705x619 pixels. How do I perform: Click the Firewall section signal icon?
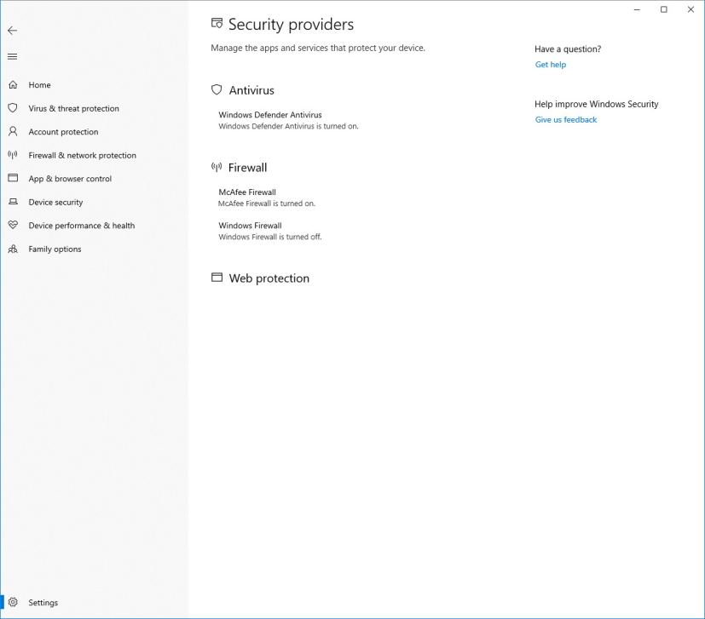(216, 166)
